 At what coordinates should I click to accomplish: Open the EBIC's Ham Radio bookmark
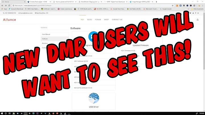coord(32,9)
